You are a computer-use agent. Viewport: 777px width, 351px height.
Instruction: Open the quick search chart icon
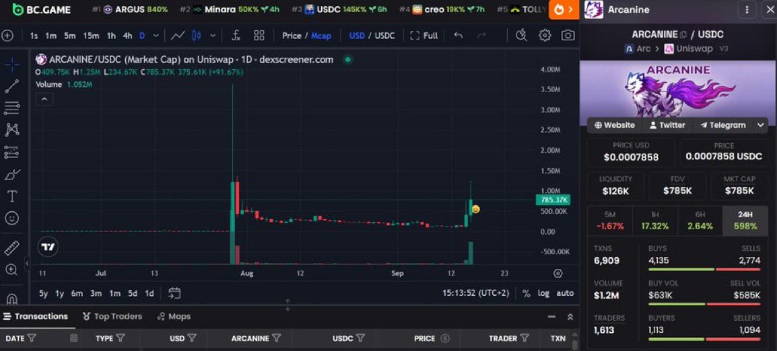tap(521, 36)
